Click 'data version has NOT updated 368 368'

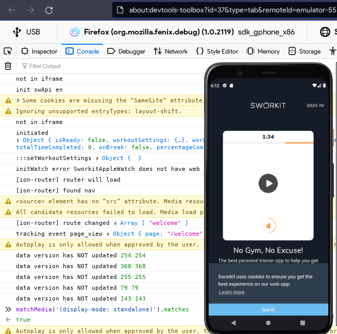tap(80, 266)
